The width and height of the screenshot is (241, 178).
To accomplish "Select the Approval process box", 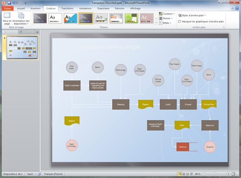I will coord(210,125).
